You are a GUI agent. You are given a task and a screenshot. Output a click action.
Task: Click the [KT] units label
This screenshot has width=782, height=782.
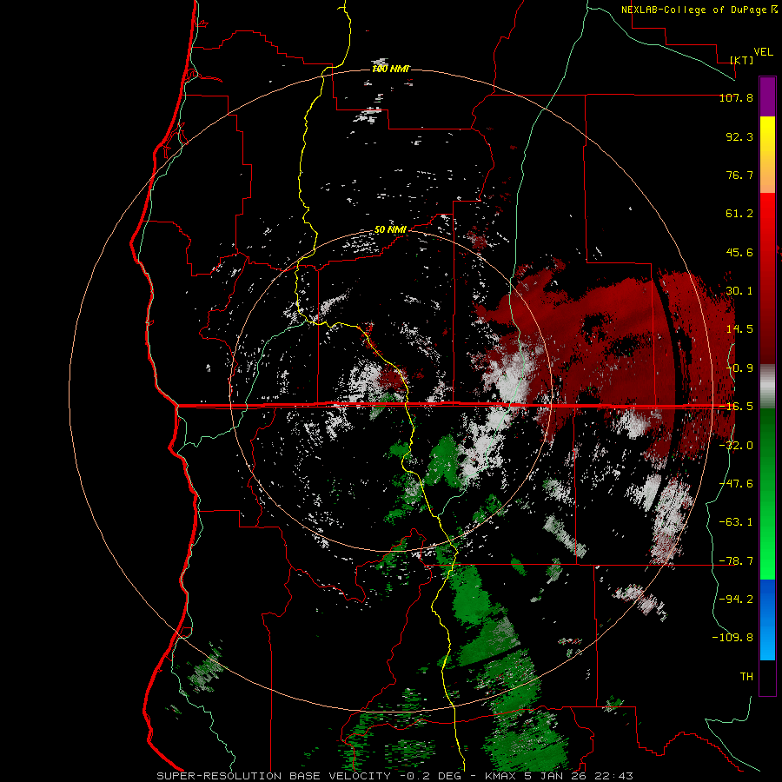point(742,60)
